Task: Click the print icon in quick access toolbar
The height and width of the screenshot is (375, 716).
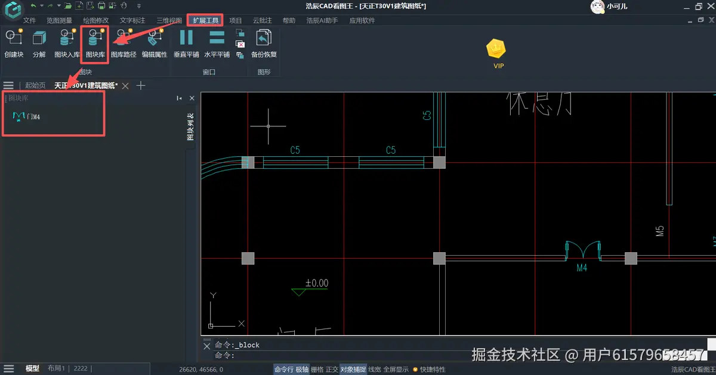Action: click(101, 6)
